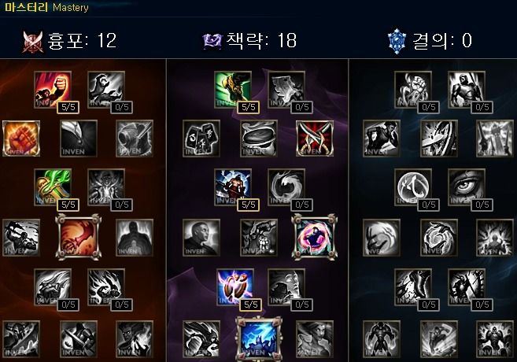Select the red fist Fury mastery icon
The image size is (517, 362).
click(x=53, y=90)
